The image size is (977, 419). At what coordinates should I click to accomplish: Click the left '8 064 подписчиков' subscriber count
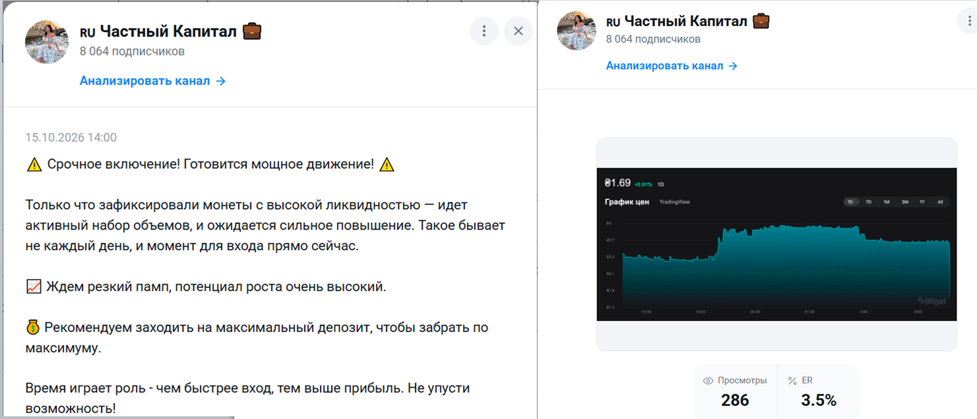coord(132,51)
